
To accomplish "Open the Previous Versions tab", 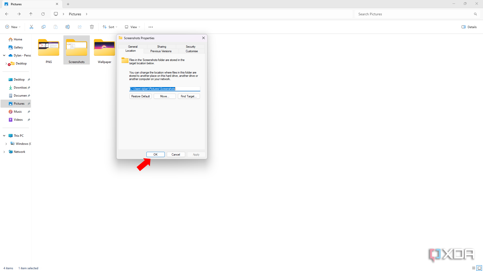I will [161, 51].
